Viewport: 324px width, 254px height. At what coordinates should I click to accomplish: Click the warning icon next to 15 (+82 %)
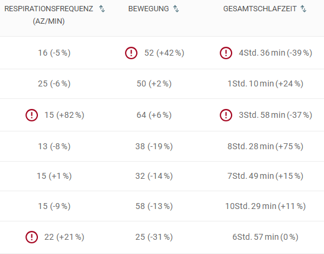pos(31,115)
